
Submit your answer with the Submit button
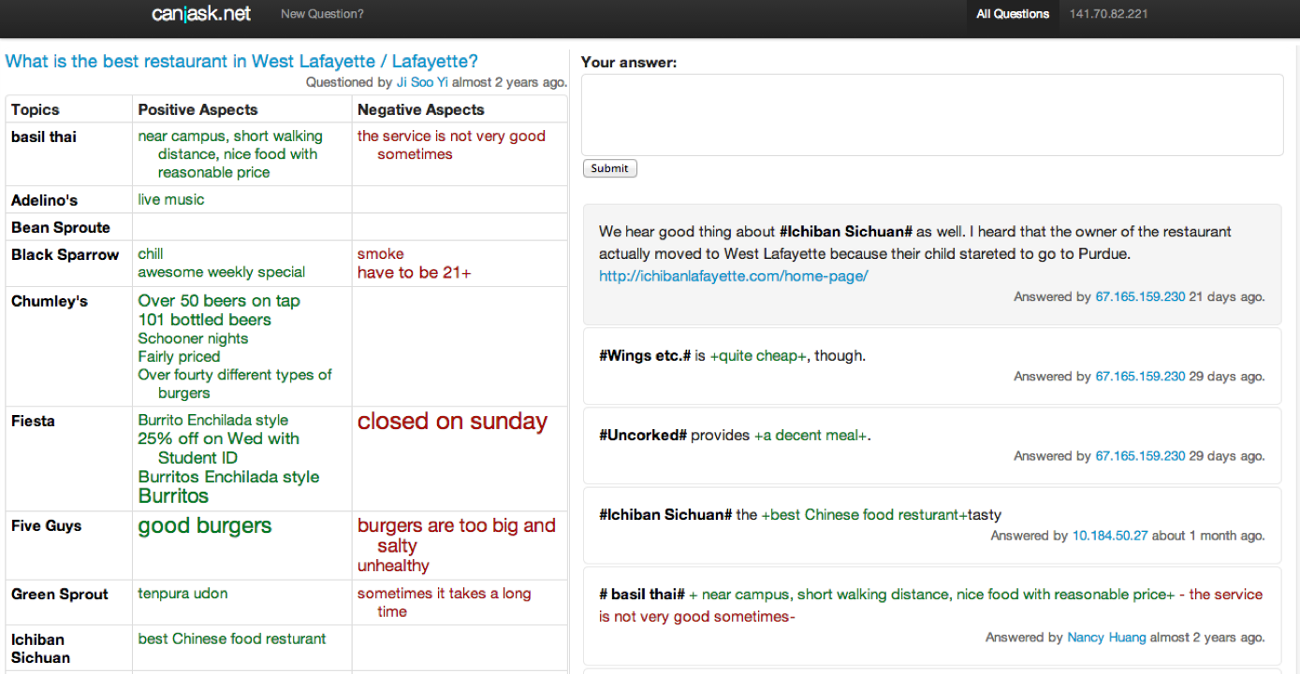[609, 168]
